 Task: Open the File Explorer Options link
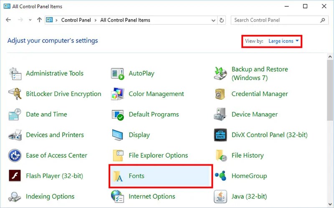158,155
